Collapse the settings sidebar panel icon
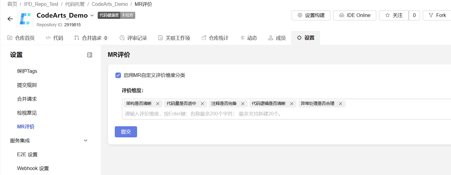The width and height of the screenshot is (451, 175). (90, 55)
